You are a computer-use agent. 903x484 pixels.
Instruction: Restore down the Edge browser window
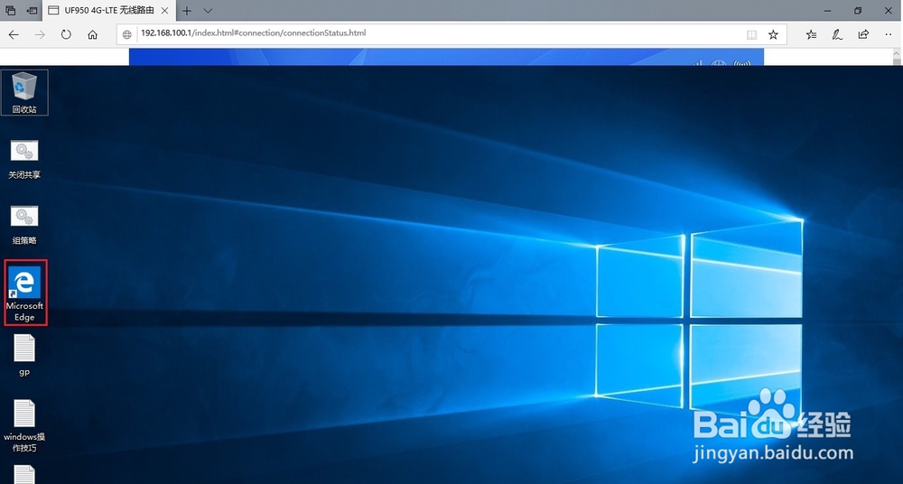tap(858, 10)
